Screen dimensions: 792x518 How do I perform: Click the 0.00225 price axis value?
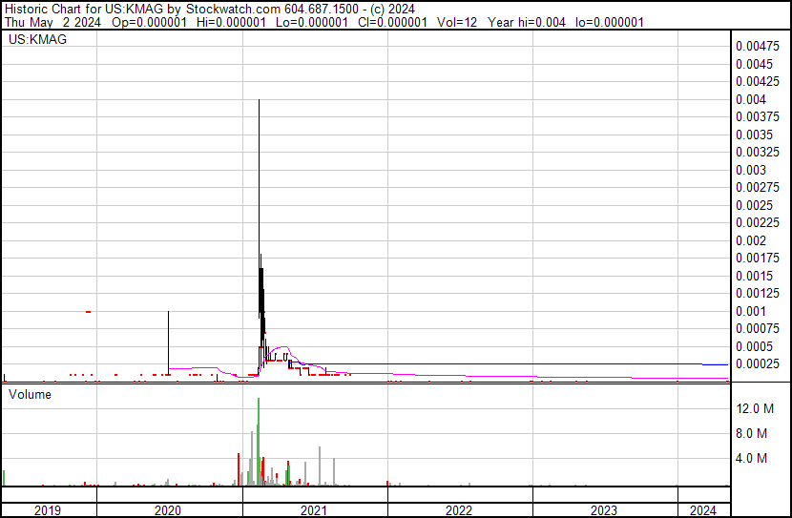click(x=758, y=222)
